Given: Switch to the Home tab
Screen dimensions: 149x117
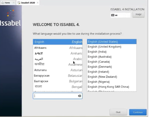Looking at the screenshot, I should click(8, 3).
